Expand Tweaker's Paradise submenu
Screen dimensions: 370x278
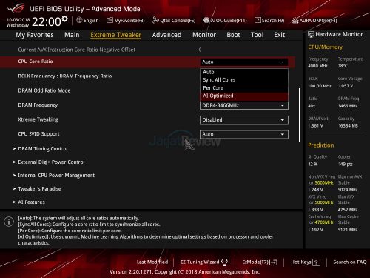pos(39,189)
